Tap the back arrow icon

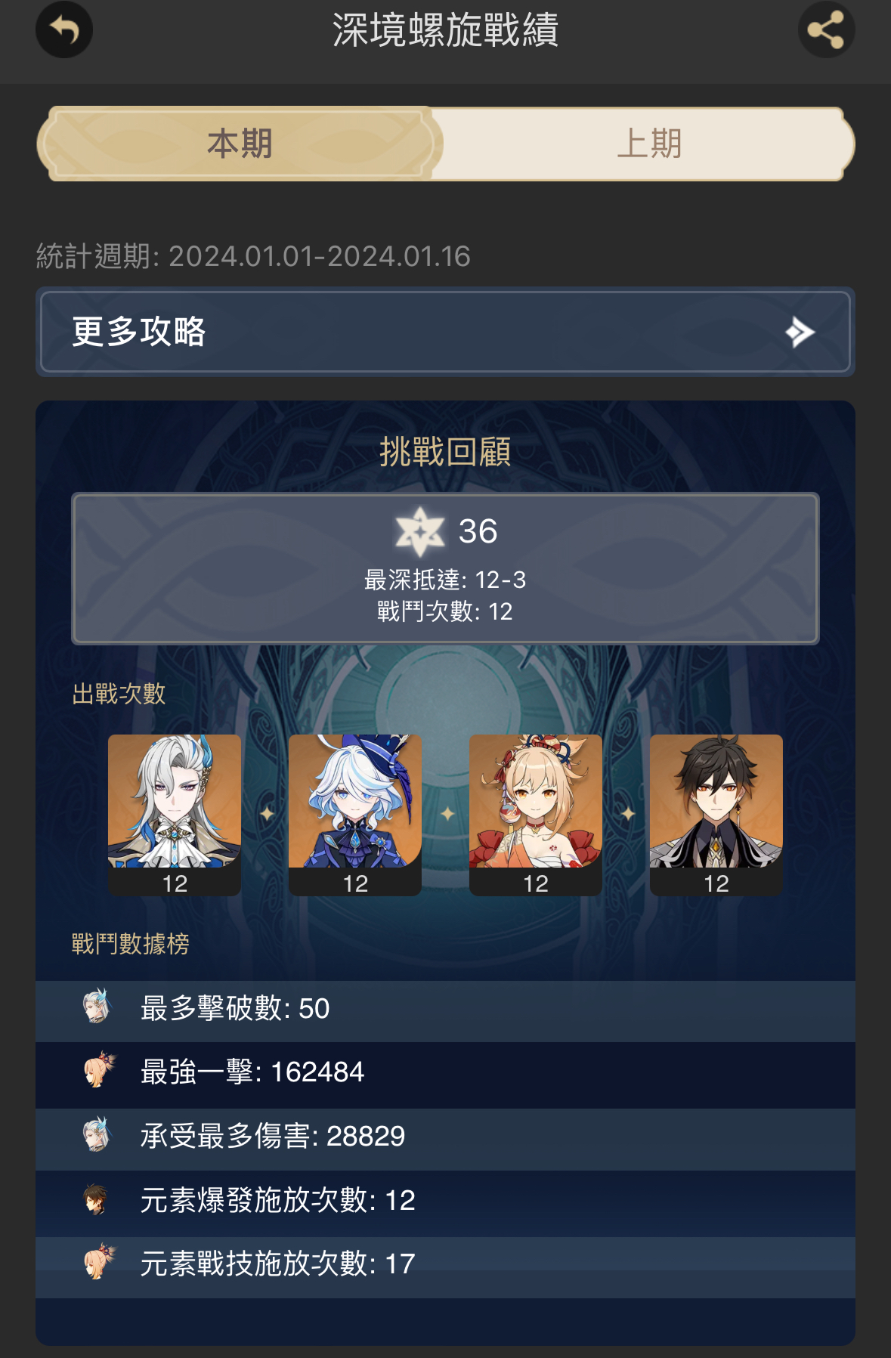point(64,30)
